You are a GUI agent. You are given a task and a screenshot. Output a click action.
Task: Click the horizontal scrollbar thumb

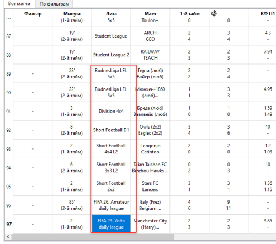click(93, 237)
